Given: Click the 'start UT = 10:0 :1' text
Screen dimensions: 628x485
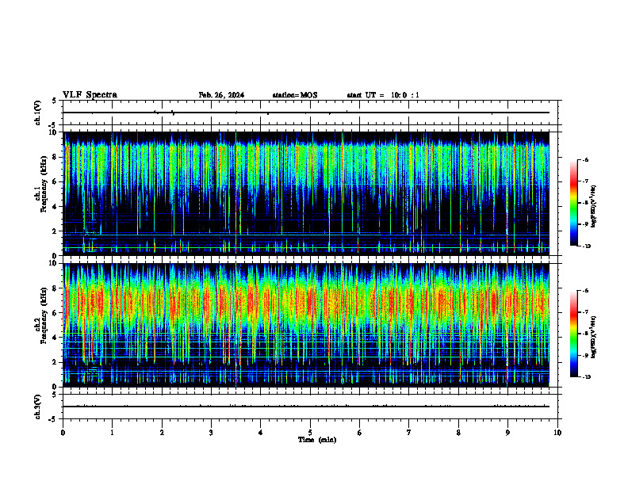Looking at the screenshot, I should point(383,95).
